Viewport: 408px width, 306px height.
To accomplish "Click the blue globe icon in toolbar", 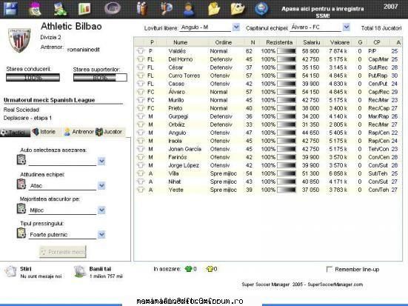I will coord(261,9).
